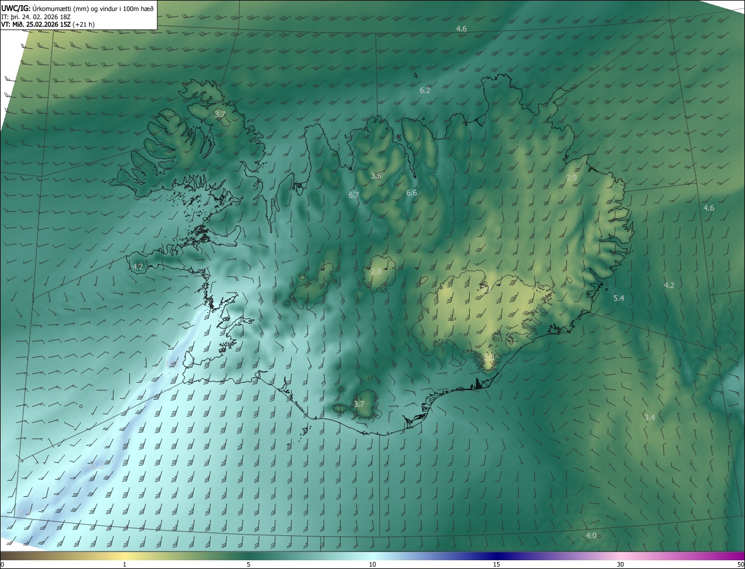Image resolution: width=745 pixels, height=569 pixels.
Task: Click the brown start of the colorbar
Action: pyautogui.click(x=7, y=556)
